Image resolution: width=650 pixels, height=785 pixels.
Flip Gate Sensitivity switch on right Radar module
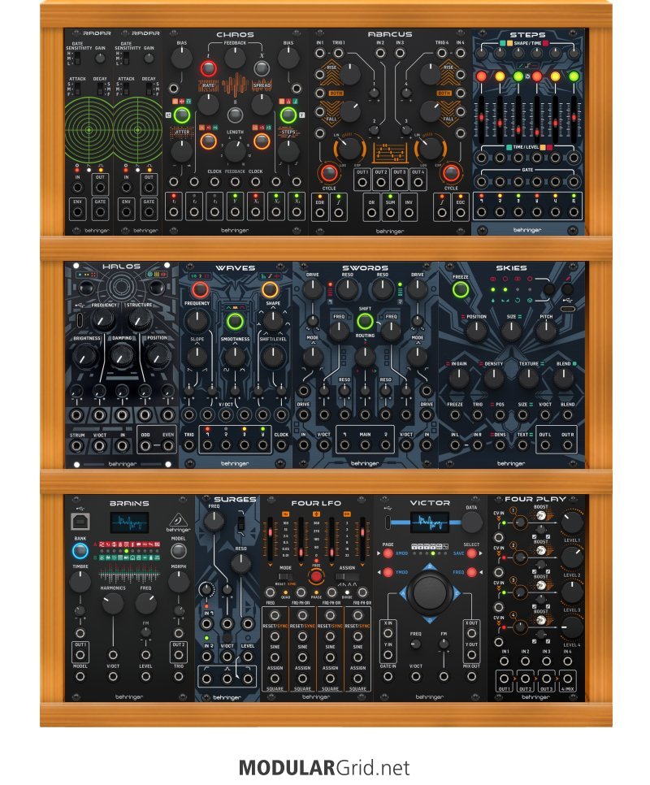point(126,58)
